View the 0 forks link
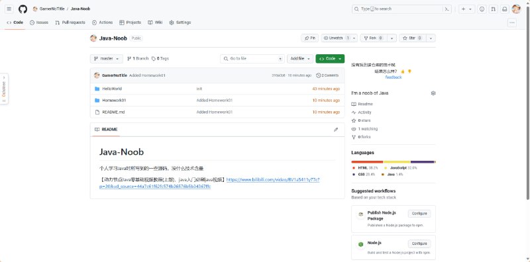This screenshot has width=530, height=262. (x=361, y=137)
